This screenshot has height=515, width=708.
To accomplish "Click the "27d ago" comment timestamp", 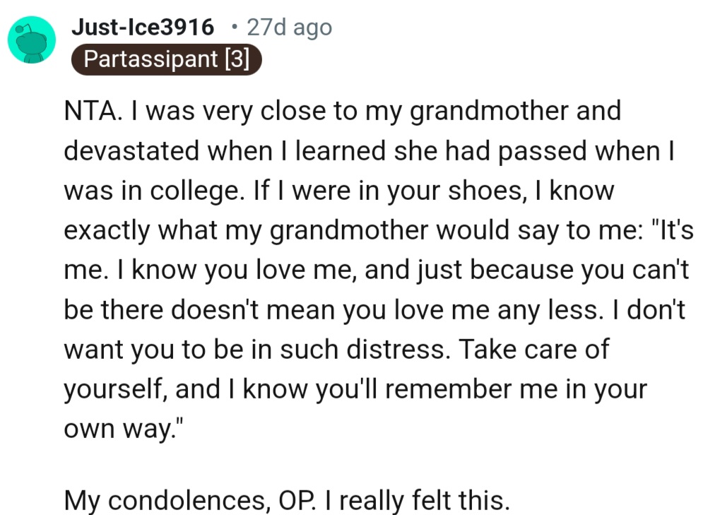I will point(289,28).
